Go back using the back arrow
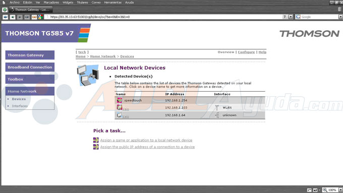The height and width of the screenshot is (193, 343). pyautogui.click(x=13, y=17)
